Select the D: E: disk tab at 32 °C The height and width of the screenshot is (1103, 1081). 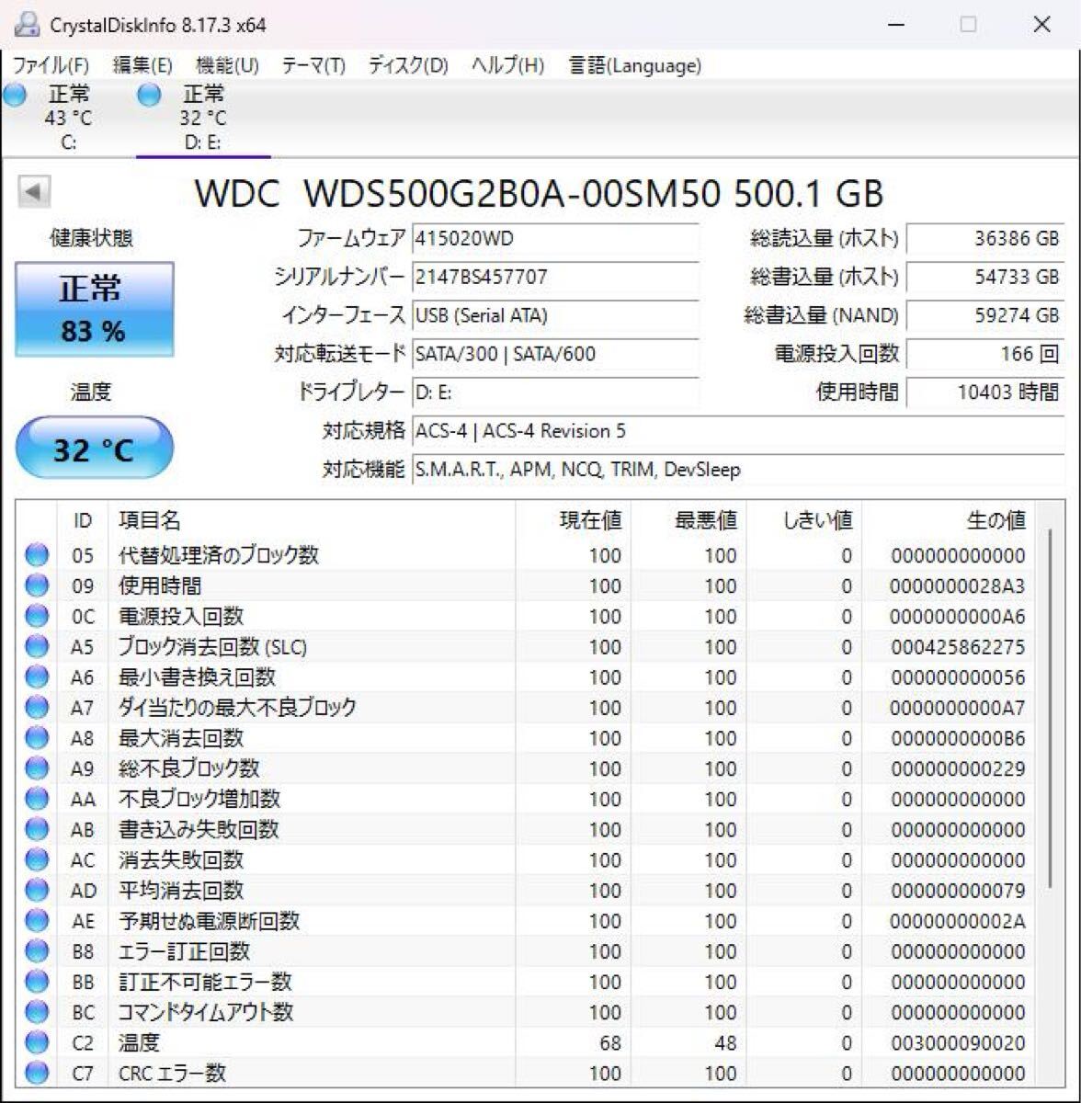203,118
